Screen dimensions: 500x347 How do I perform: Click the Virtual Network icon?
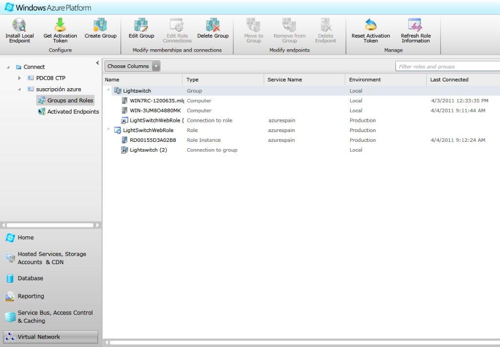(x=10, y=337)
